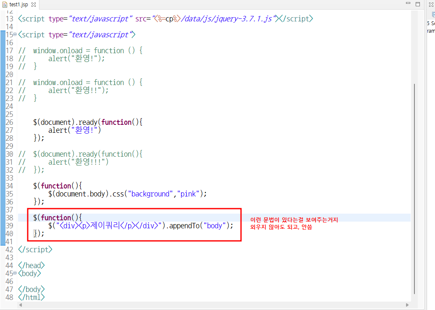Collapse the script block at line 15

point(15,34)
